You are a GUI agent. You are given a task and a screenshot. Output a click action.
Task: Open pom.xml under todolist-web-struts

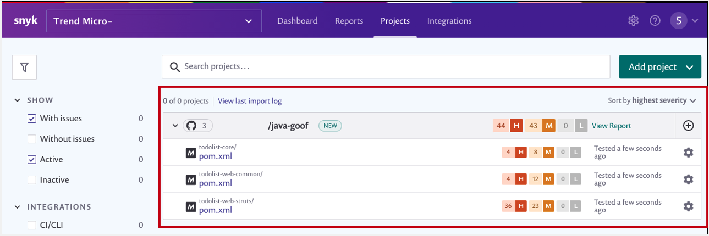click(216, 210)
